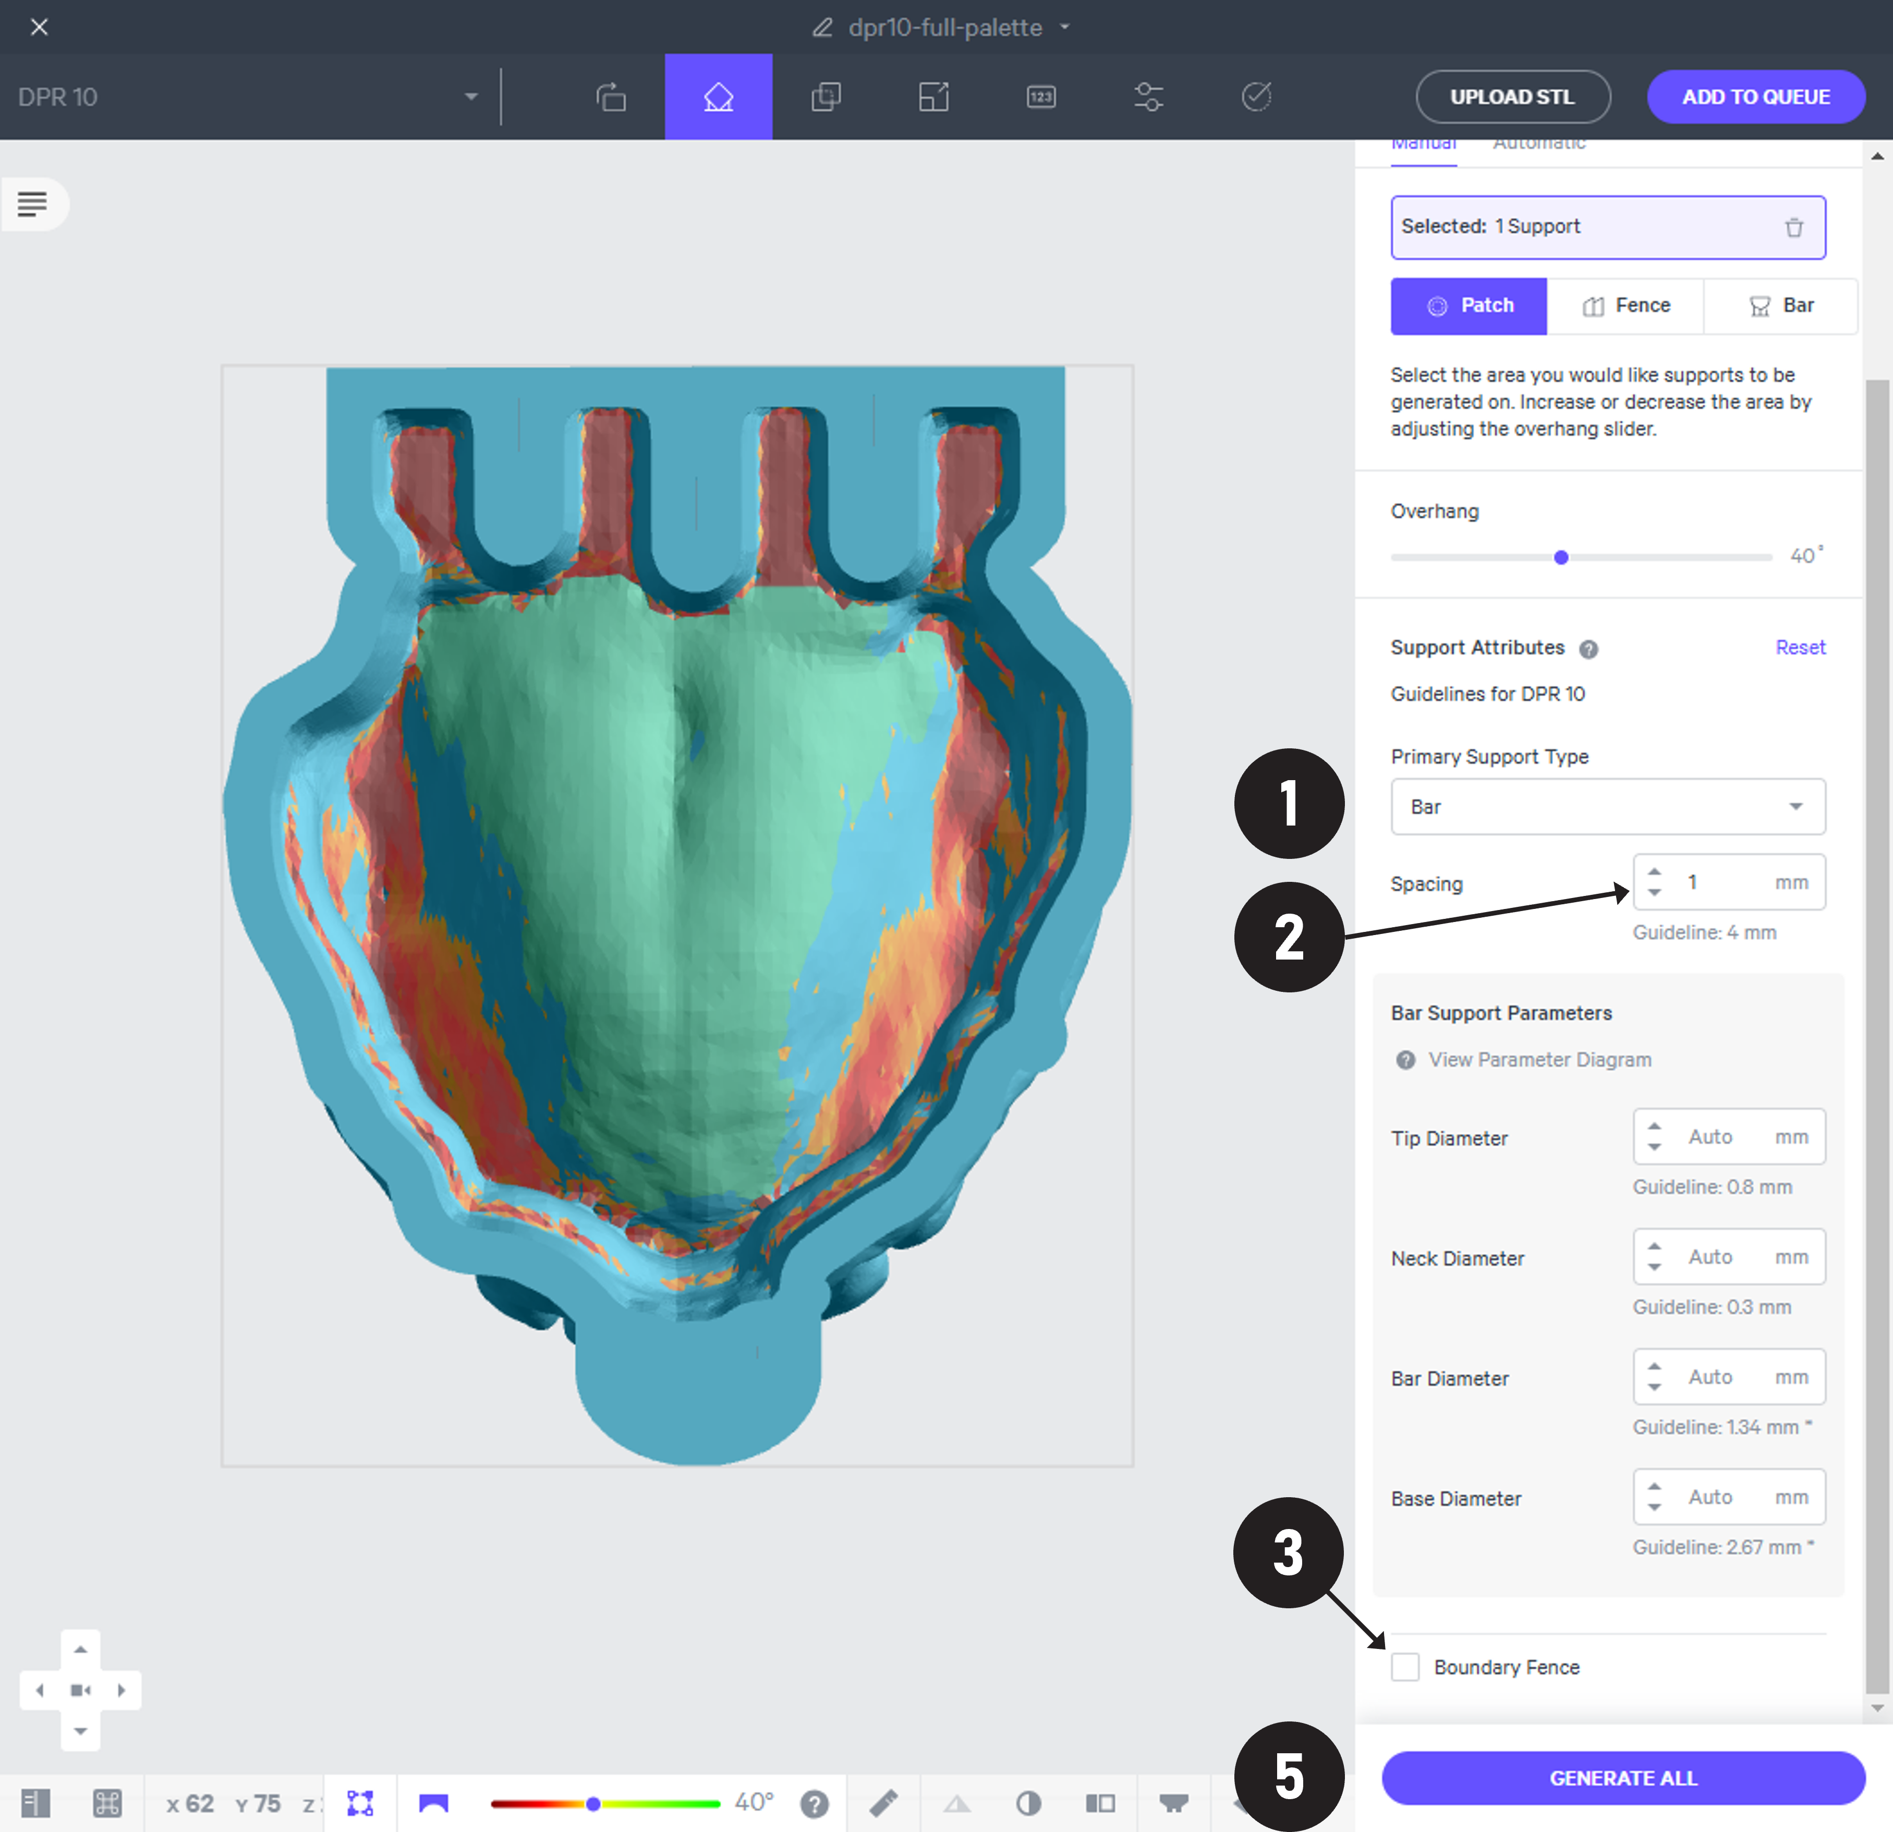Decrease Bar Diameter with down stepper arrow
Viewport: 1893px width, 1832px height.
(x=1655, y=1387)
